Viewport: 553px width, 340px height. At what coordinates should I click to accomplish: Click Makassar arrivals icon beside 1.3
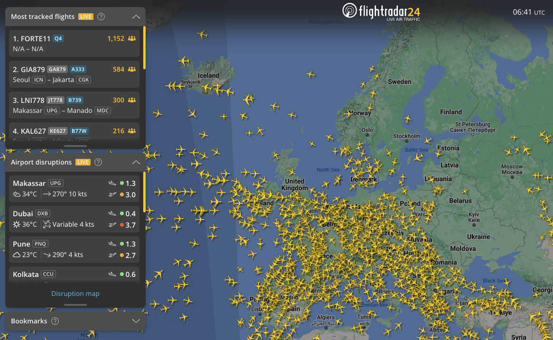(x=112, y=183)
